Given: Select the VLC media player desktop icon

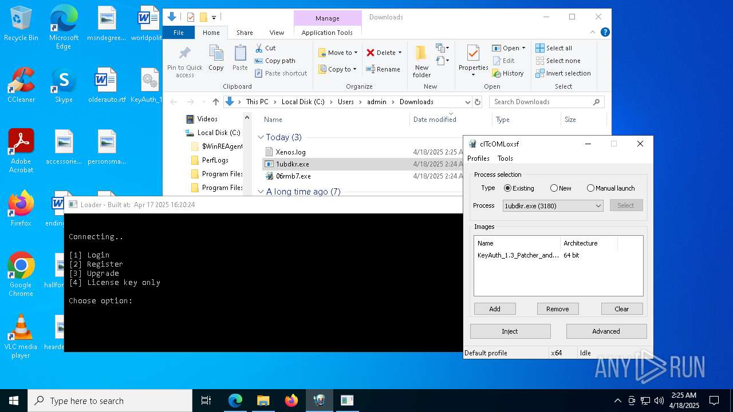Looking at the screenshot, I should coord(21,336).
